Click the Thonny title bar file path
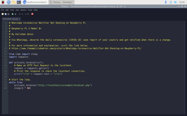Viewport: 187px width, 116px height. tap(93, 6)
